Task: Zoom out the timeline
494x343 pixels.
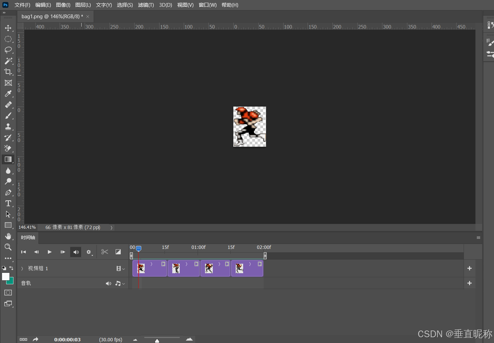Action: [x=135, y=340]
